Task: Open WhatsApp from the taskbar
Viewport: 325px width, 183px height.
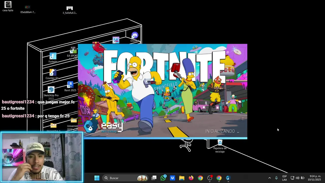Action: [163, 178]
